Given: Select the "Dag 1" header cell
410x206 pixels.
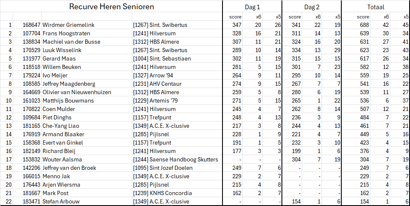Looking at the screenshot, I should (x=252, y=7).
